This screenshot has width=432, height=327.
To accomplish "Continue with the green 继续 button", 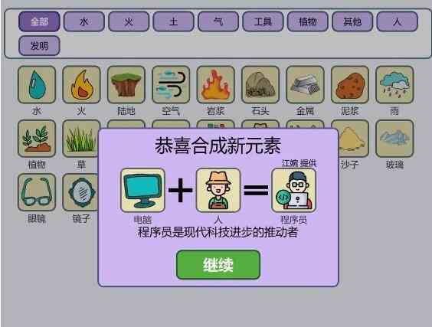I will click(x=218, y=265).
